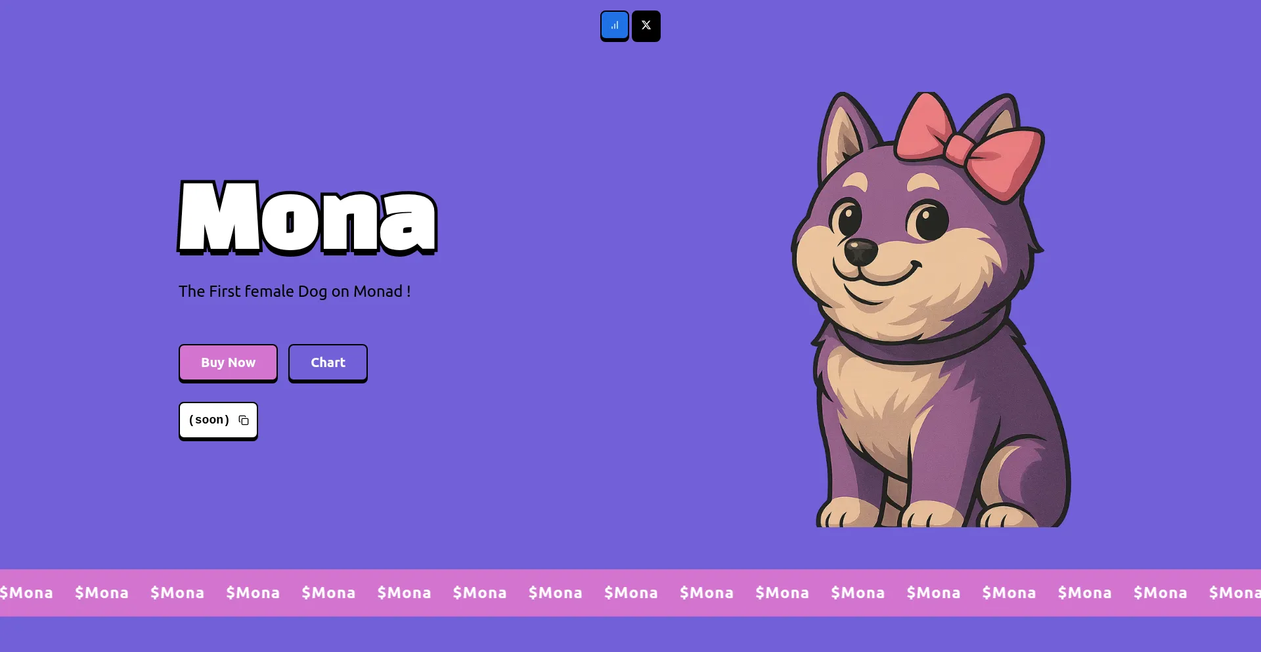Click the Mona dog mascot image
Image resolution: width=1261 pixels, height=652 pixels.
931,309
